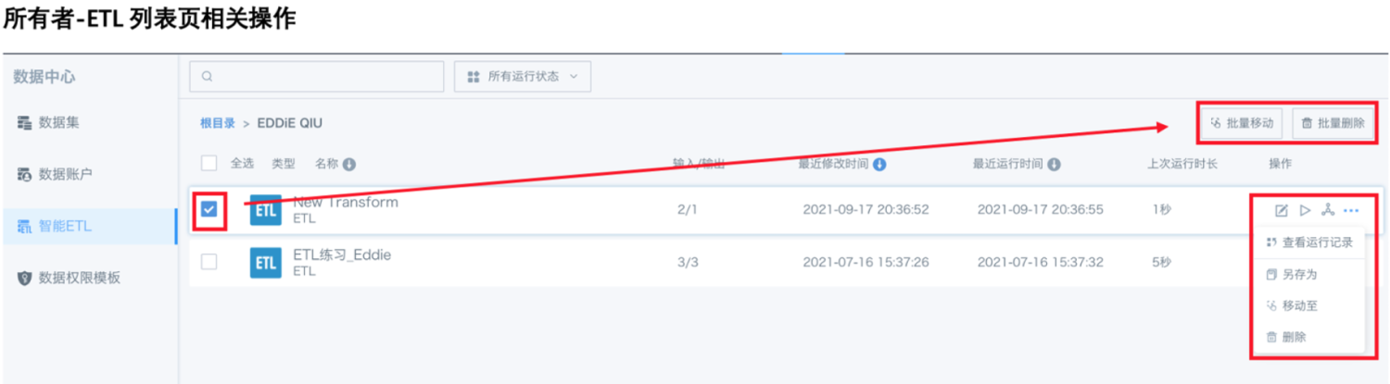Click the 类型 column header

click(x=283, y=164)
